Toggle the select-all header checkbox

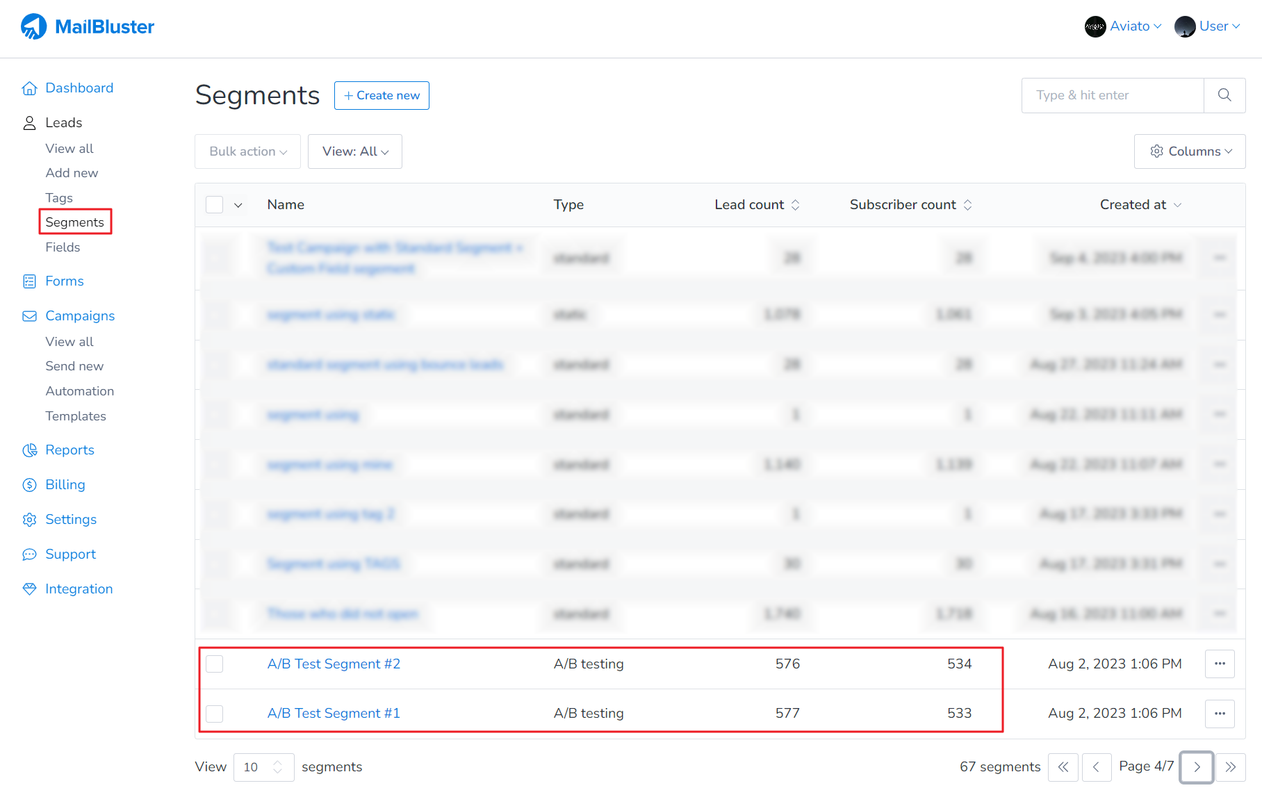(x=215, y=205)
